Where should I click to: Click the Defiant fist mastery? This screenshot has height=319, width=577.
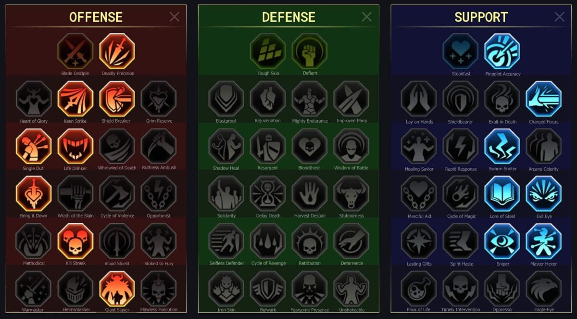point(310,51)
